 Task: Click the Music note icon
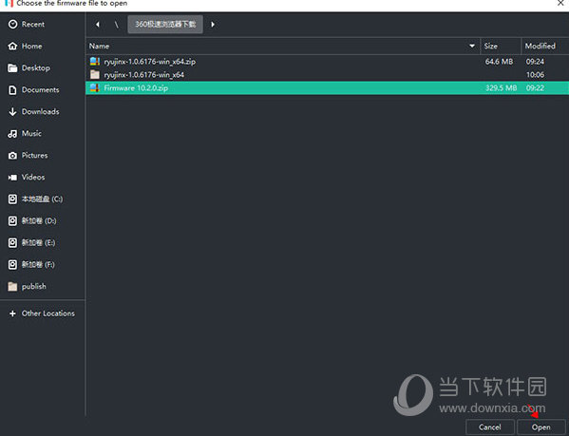(12, 134)
